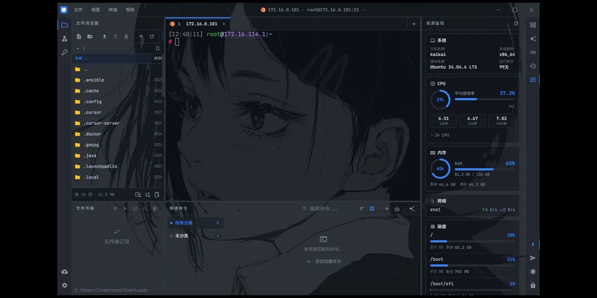Click the server list icon in right sidebar
Screen dimensions: 597x298
point(533,25)
